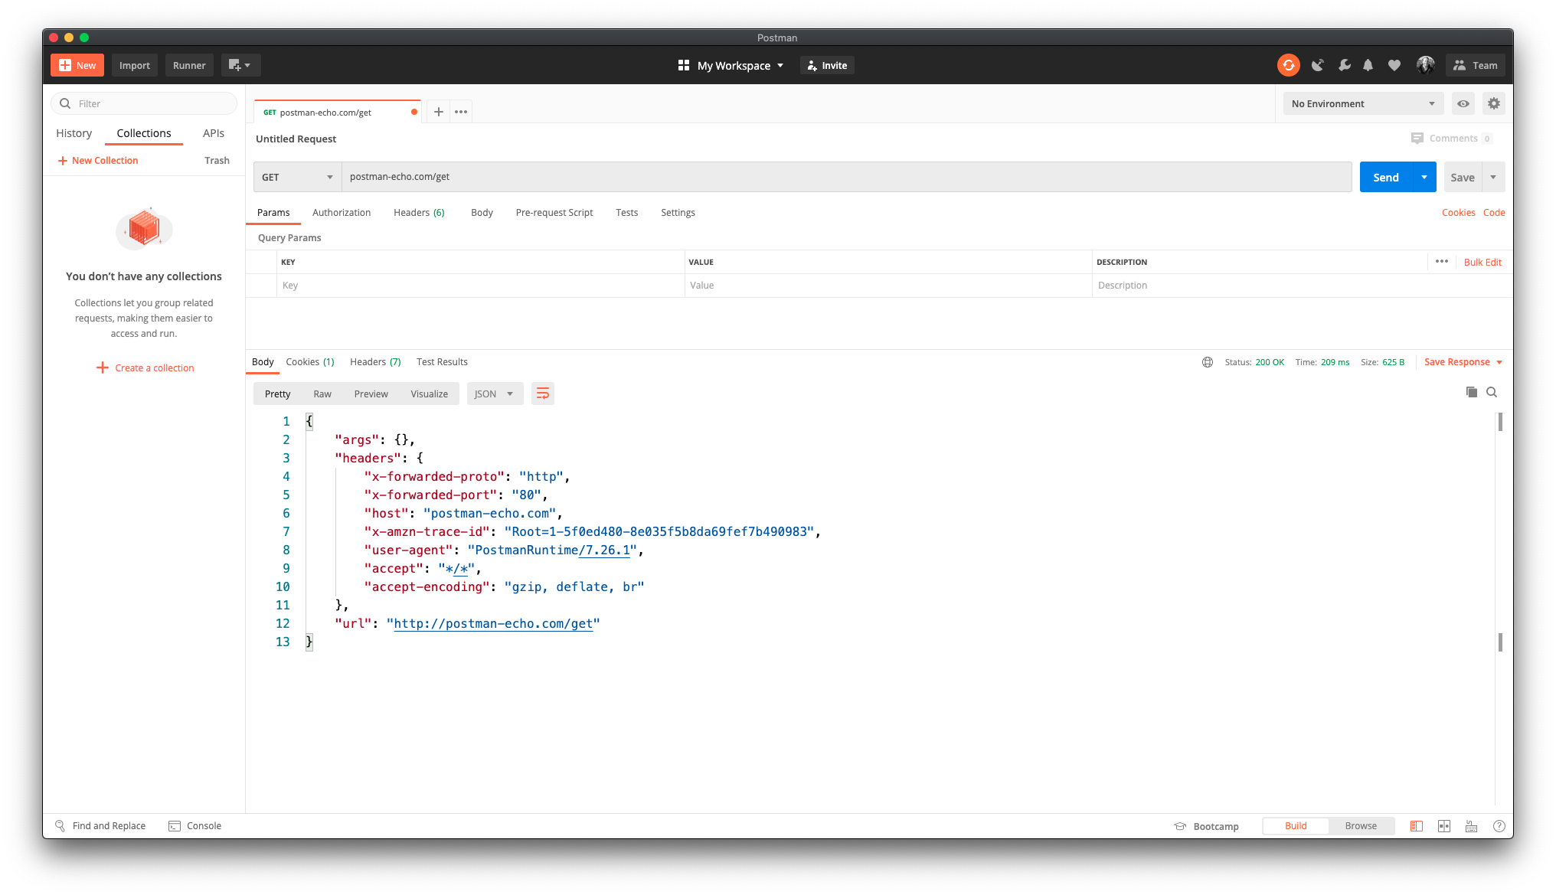Screen dimensions: 1556x895
Task: Open the new window dropdown button
Action: (x=240, y=65)
